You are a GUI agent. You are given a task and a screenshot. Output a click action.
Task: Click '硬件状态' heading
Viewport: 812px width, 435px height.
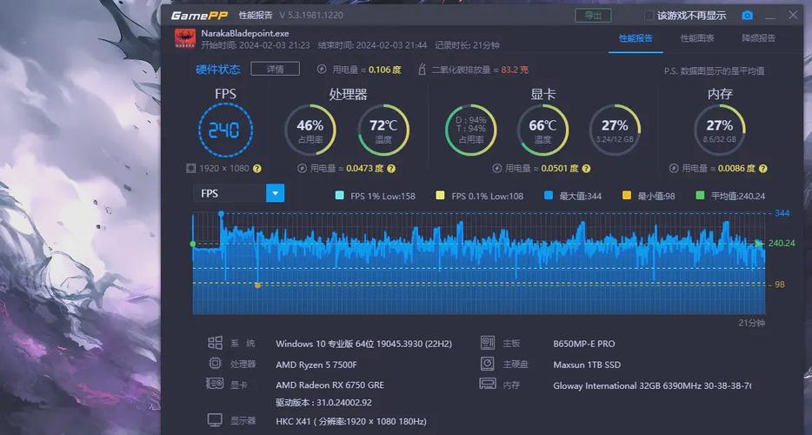(x=218, y=70)
